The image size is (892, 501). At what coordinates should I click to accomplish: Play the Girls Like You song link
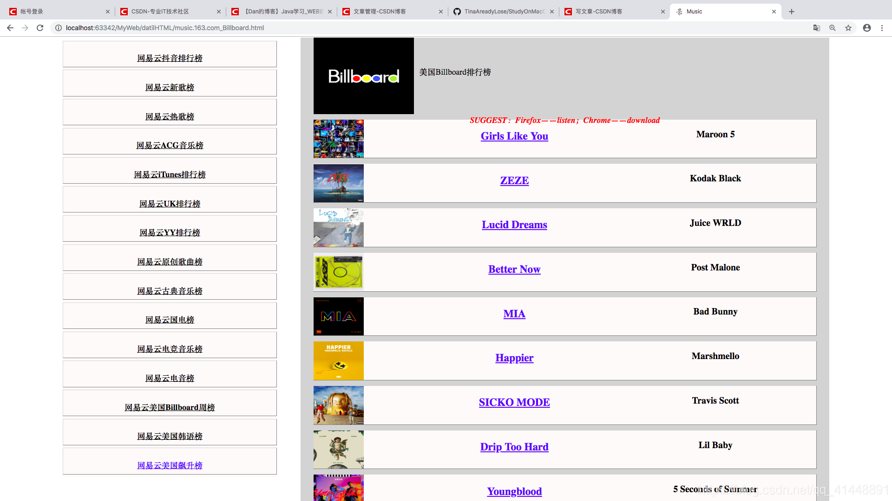[514, 136]
